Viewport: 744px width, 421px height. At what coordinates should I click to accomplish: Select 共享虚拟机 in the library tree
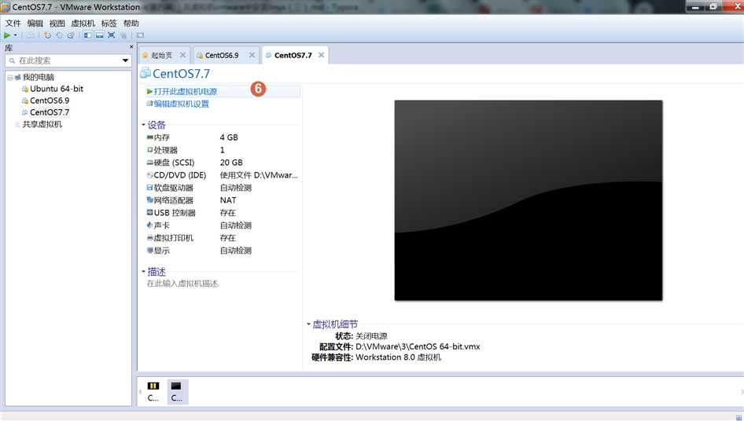coord(42,124)
